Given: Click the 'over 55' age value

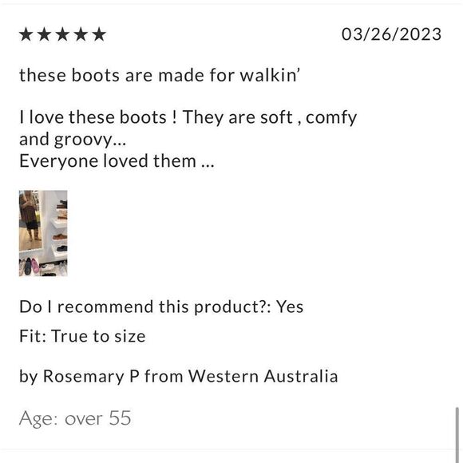Looking at the screenshot, I should pos(97,418).
